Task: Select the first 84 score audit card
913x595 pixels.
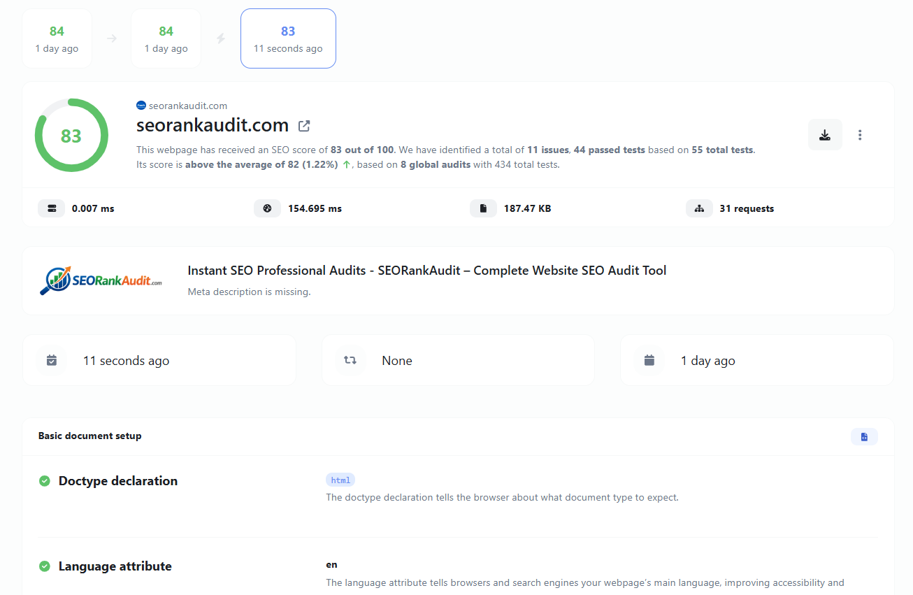Action: click(x=57, y=38)
